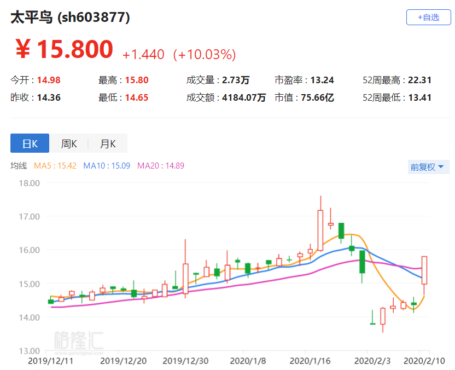
Task: Click the x-axis date 2020/1/8
Action: point(248,361)
